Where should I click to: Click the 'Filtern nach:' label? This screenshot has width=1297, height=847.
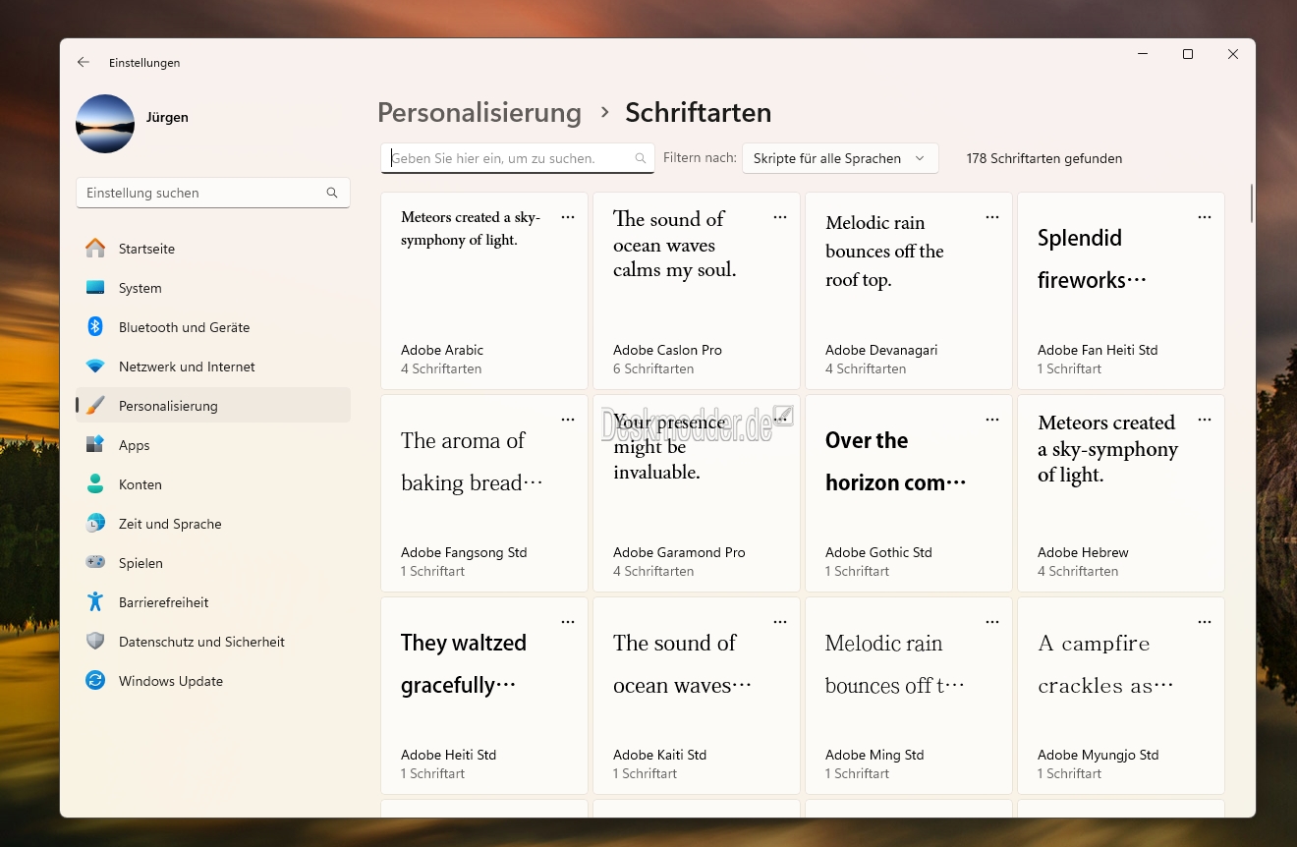pyautogui.click(x=700, y=157)
